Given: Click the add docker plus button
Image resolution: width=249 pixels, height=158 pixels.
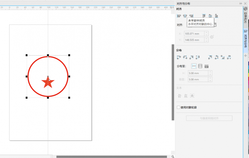Looking at the screenshot, I should pyautogui.click(x=246, y=55).
